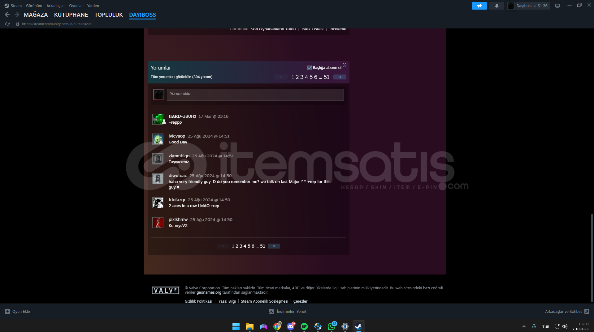This screenshot has width=594, height=332.
Task: Open tdofazqr's avatar
Action: coord(158,203)
